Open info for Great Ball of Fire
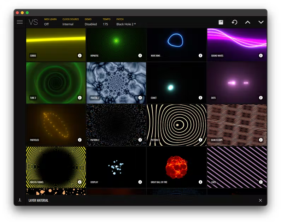The height and width of the screenshot is (224, 281). [x=200, y=182]
